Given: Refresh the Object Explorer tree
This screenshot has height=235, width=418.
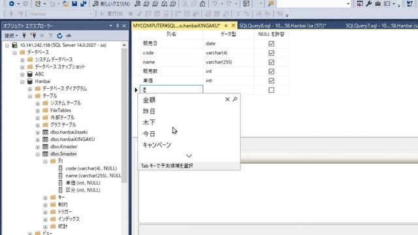Looking at the screenshot, I should [59, 35].
